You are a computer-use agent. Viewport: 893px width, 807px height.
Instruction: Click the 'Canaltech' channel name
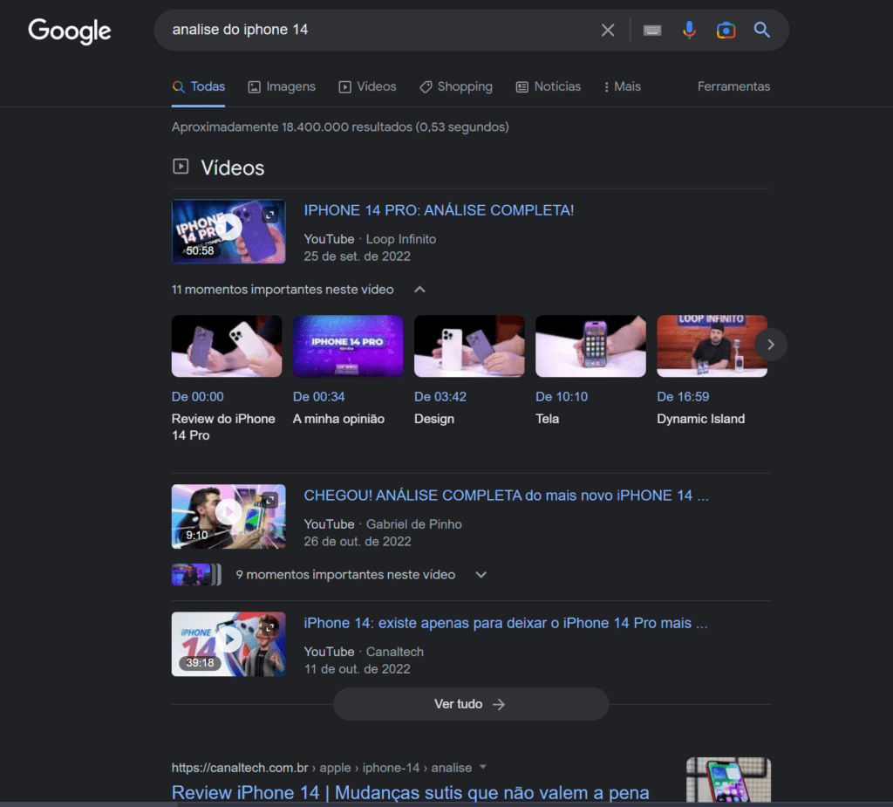(395, 652)
